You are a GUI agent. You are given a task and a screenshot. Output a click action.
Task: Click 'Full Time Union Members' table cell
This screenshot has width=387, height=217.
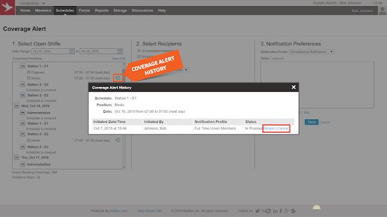point(218,128)
